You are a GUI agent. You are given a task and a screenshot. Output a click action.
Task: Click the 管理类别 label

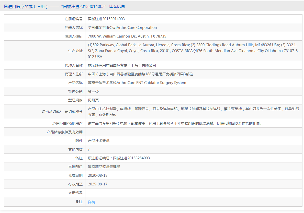(x=75, y=91)
